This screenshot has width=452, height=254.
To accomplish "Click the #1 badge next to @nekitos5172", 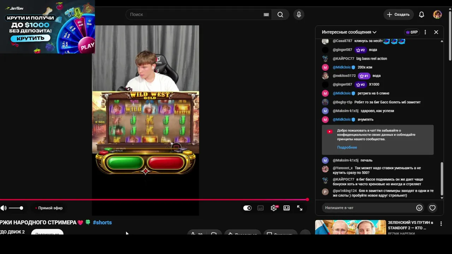I will [x=364, y=76].
